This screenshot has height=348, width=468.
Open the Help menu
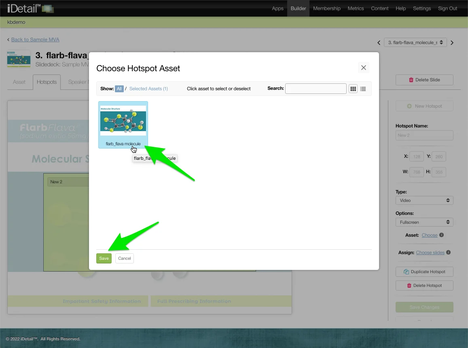400,8
